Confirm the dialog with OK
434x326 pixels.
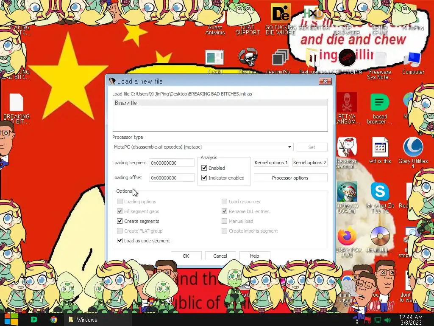[x=186, y=256]
